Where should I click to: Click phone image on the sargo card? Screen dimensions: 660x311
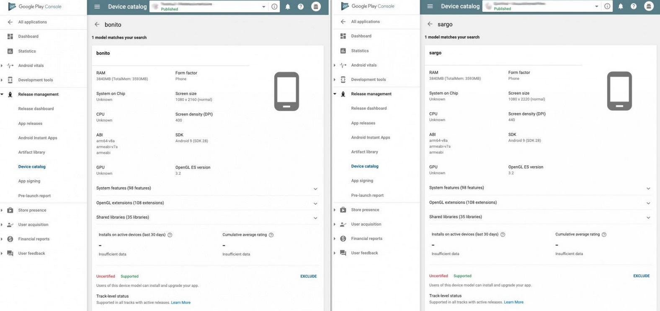pos(619,91)
